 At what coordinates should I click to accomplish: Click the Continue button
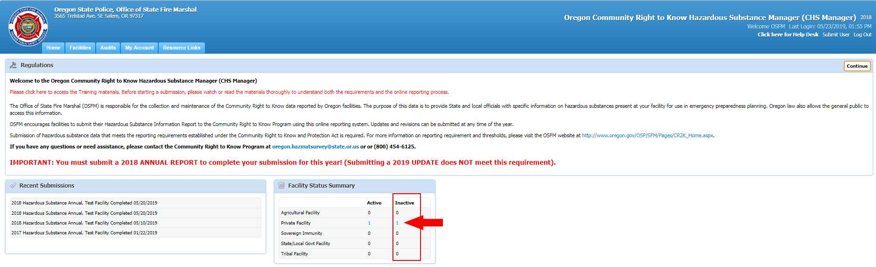click(x=857, y=66)
